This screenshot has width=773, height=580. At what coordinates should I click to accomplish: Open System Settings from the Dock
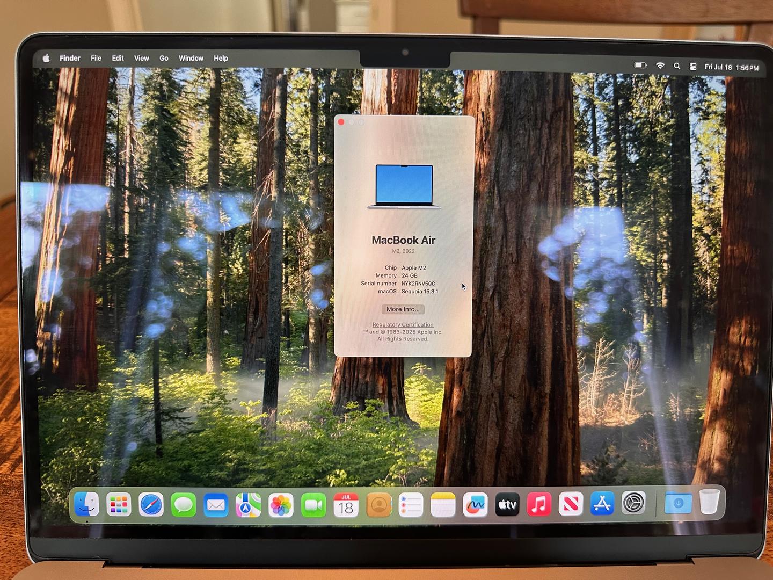[x=634, y=503]
